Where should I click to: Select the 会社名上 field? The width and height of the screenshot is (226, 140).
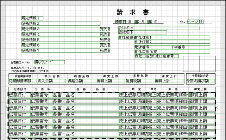[159, 28]
